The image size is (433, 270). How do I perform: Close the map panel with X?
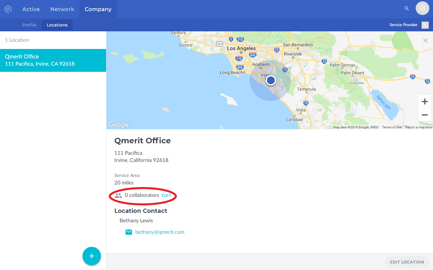(x=425, y=40)
